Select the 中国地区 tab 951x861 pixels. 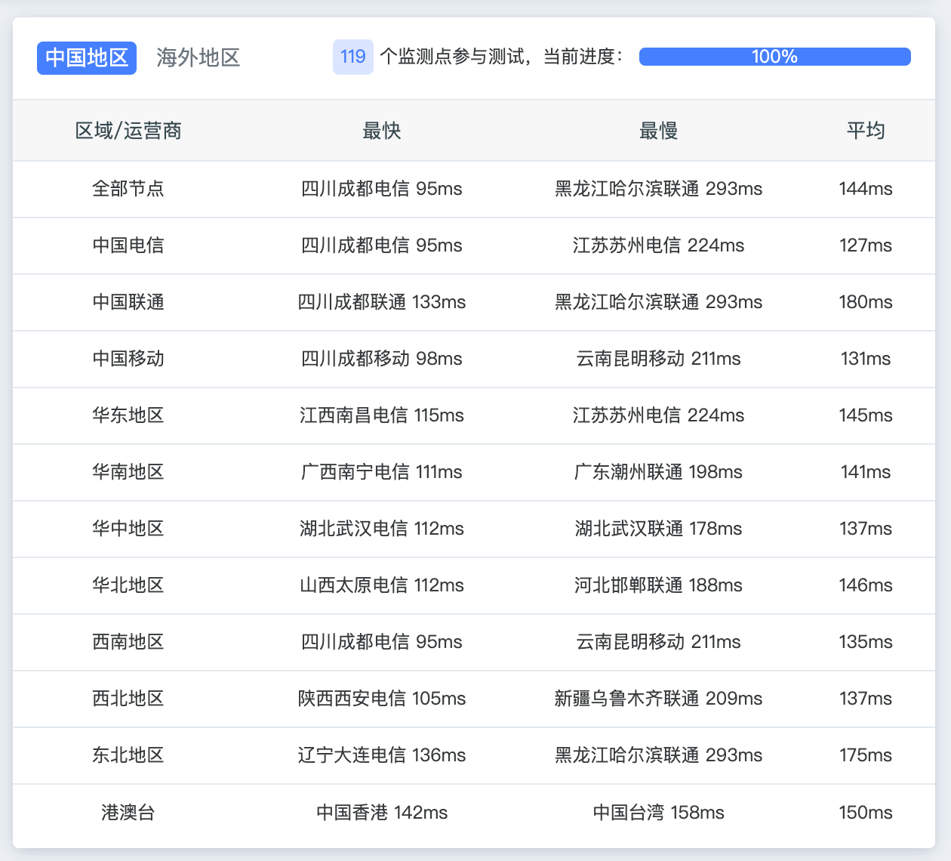pyautogui.click(x=87, y=57)
